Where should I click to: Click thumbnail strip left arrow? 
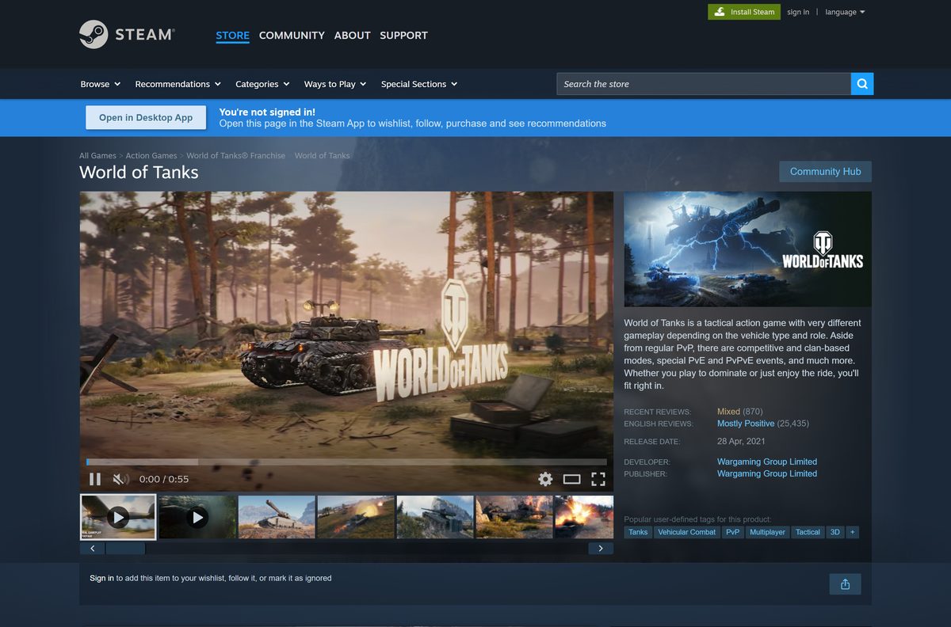pos(92,548)
